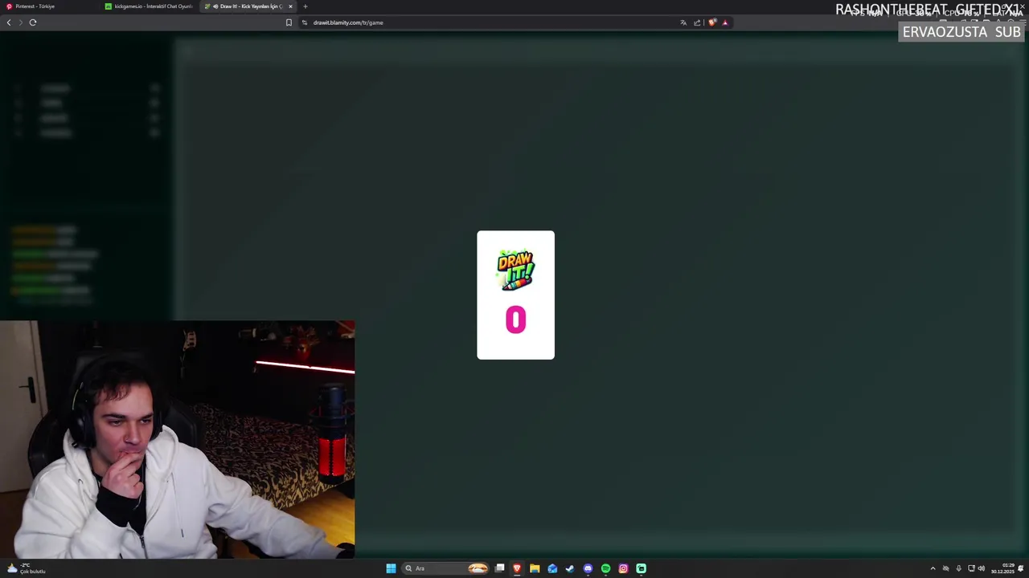Reload the current page
Viewport: 1029px width, 578px height.
click(33, 22)
